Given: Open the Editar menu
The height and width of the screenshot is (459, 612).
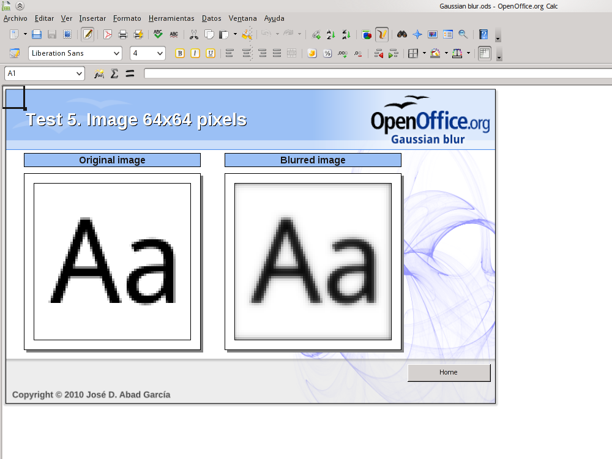Looking at the screenshot, I should 44,18.
